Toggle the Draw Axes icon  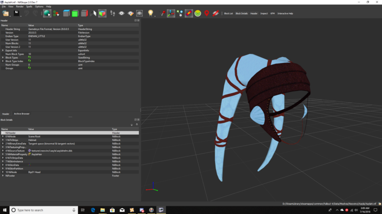(x=171, y=13)
